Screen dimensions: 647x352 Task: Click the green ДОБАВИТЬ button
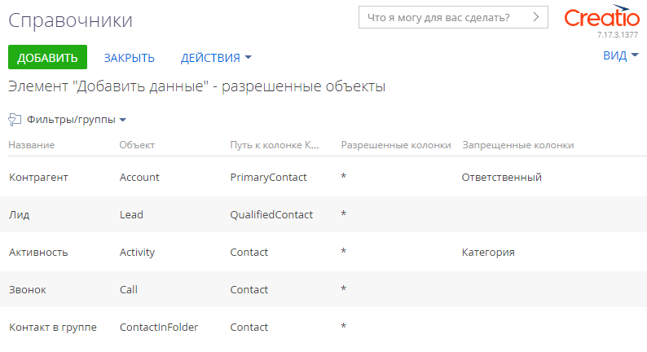pos(47,57)
